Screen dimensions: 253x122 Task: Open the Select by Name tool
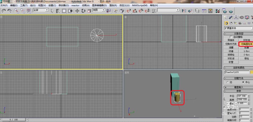click(58, 11)
